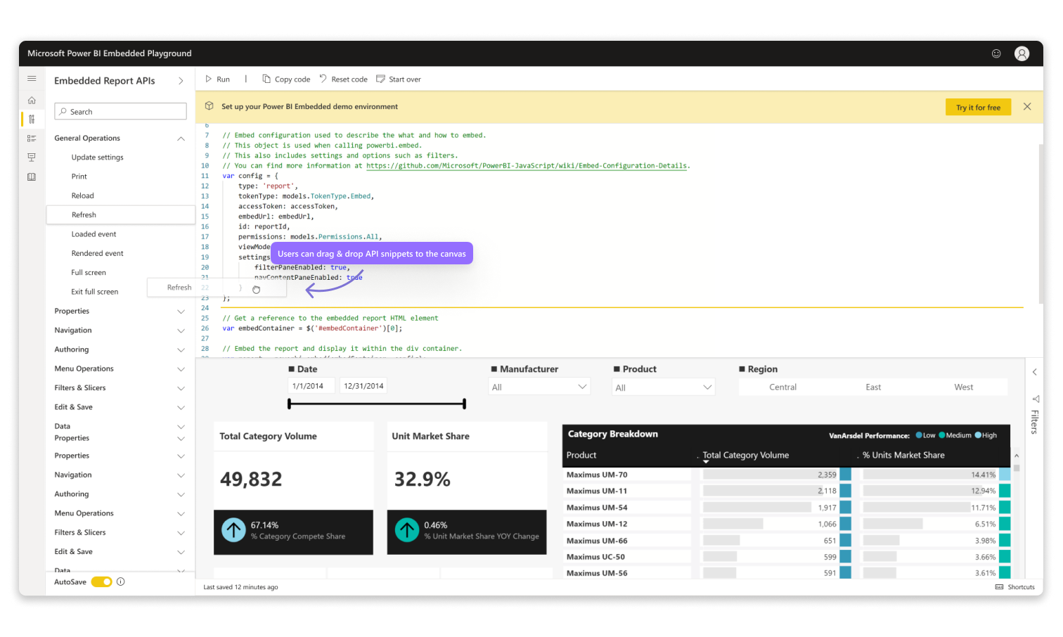Screen dimensions: 1063x637
Task: Click Reset code in the toolbar
Action: point(343,79)
